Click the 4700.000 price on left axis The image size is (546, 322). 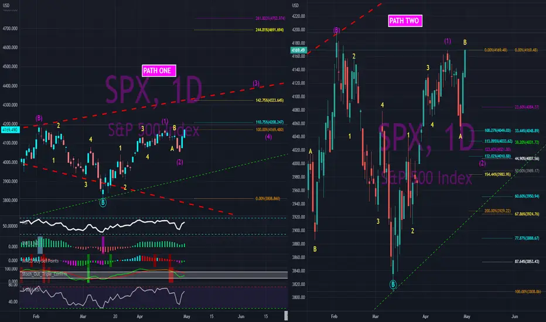pos(10,29)
